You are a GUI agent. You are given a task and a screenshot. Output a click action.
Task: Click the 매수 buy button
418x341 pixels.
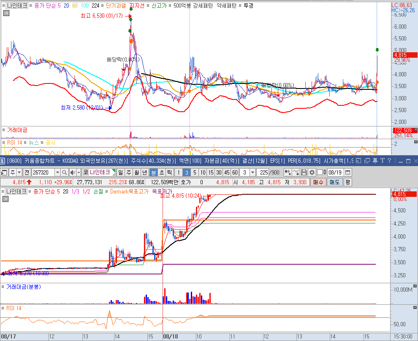tap(318, 182)
